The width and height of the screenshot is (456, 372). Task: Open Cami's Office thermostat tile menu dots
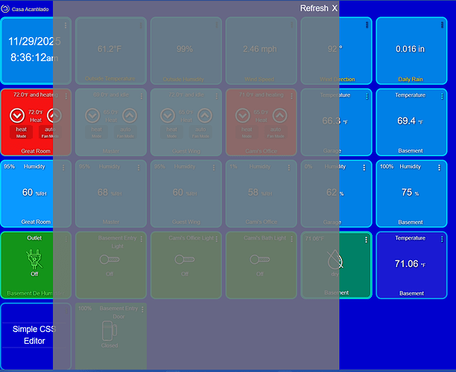click(x=291, y=96)
